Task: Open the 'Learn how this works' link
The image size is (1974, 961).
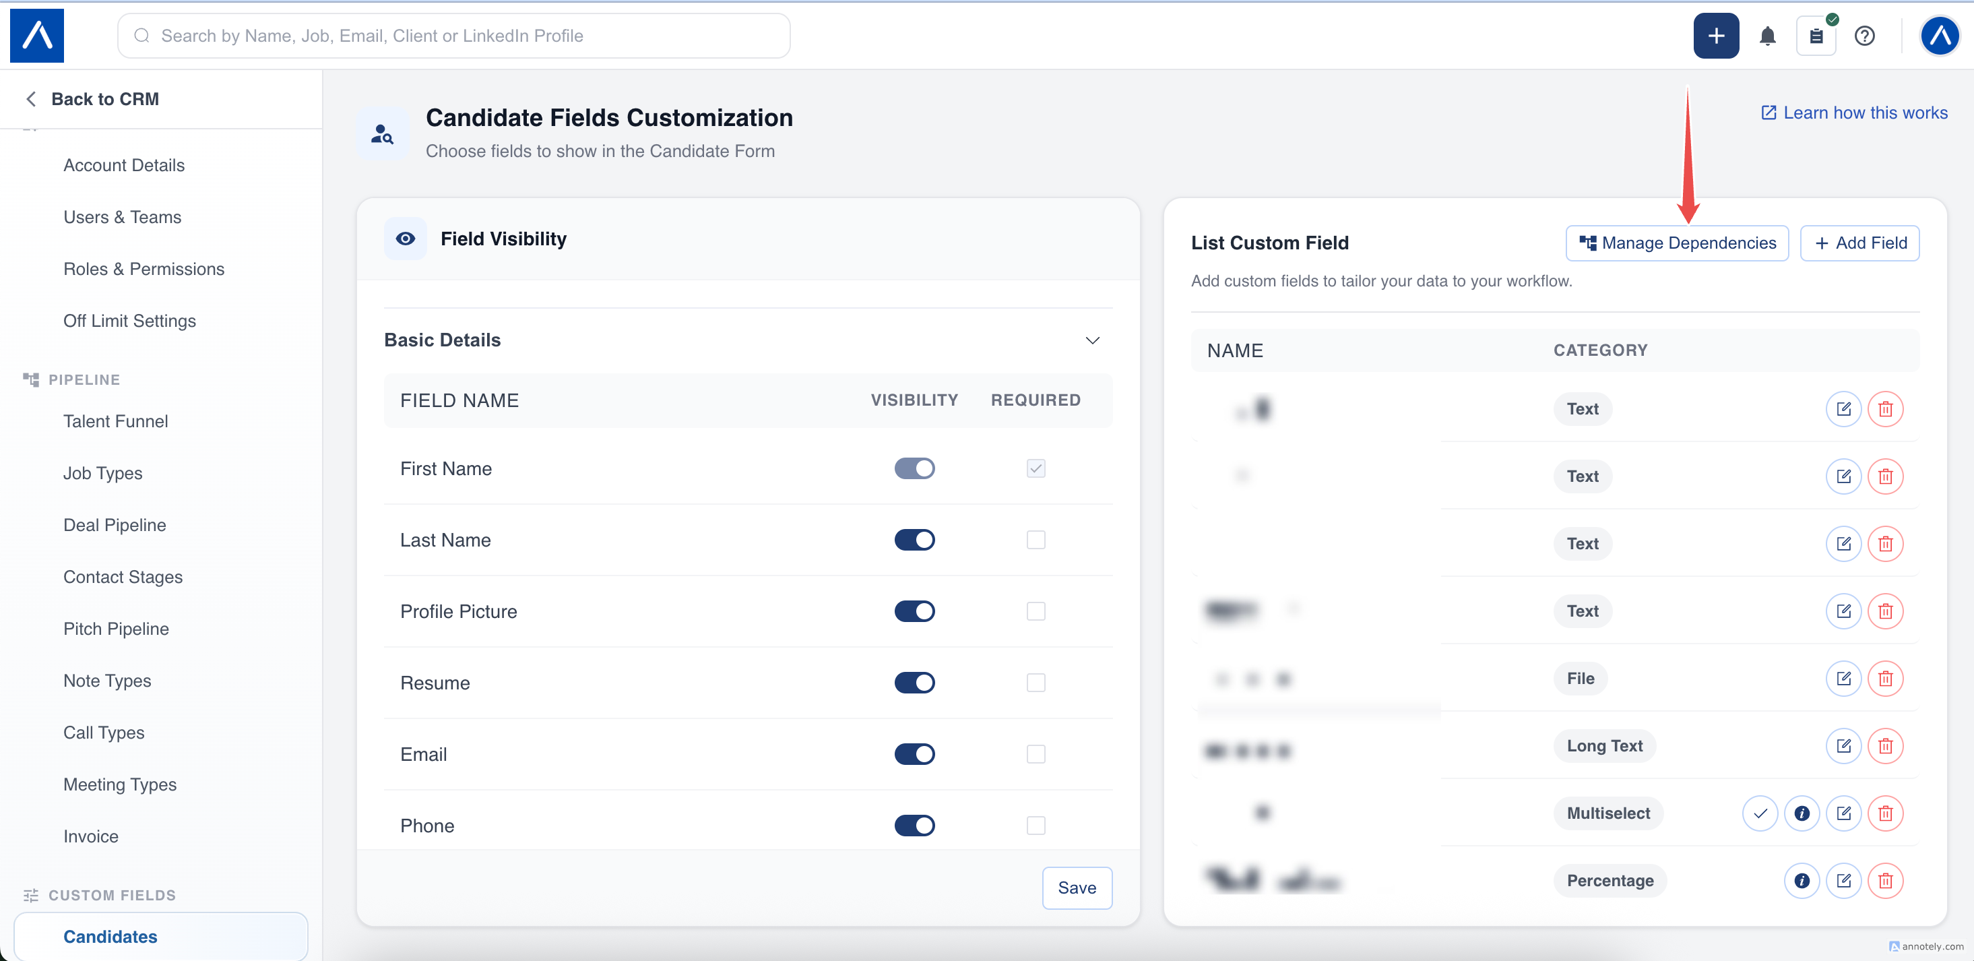Action: [1853, 113]
